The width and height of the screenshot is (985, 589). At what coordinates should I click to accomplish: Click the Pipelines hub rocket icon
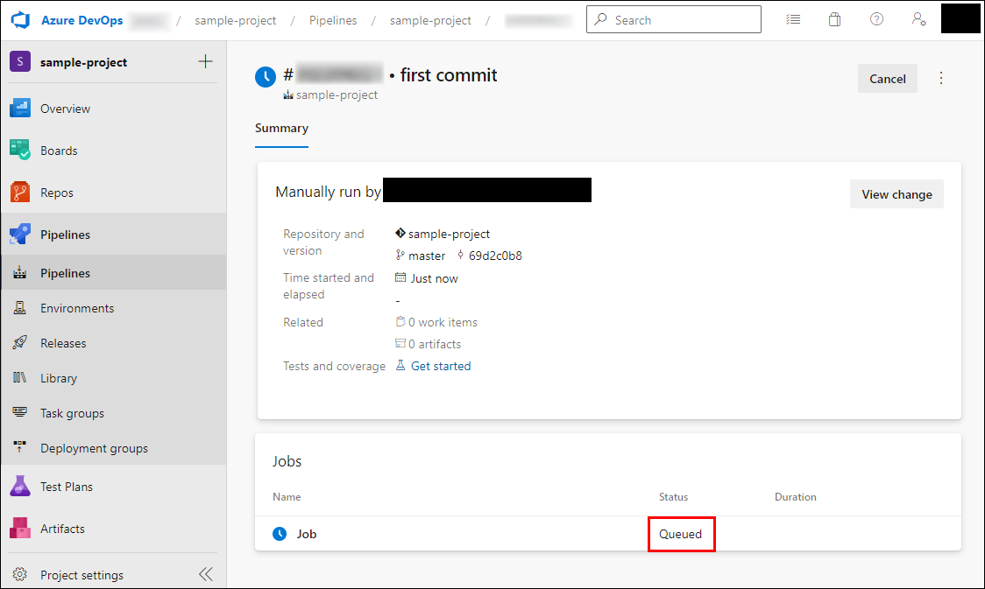coord(20,234)
